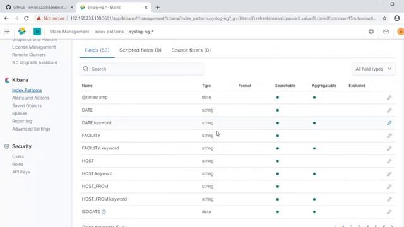This screenshot has width=404, height=227.
Task: Open Spaces in the sidebar
Action: pyautogui.click(x=20, y=113)
